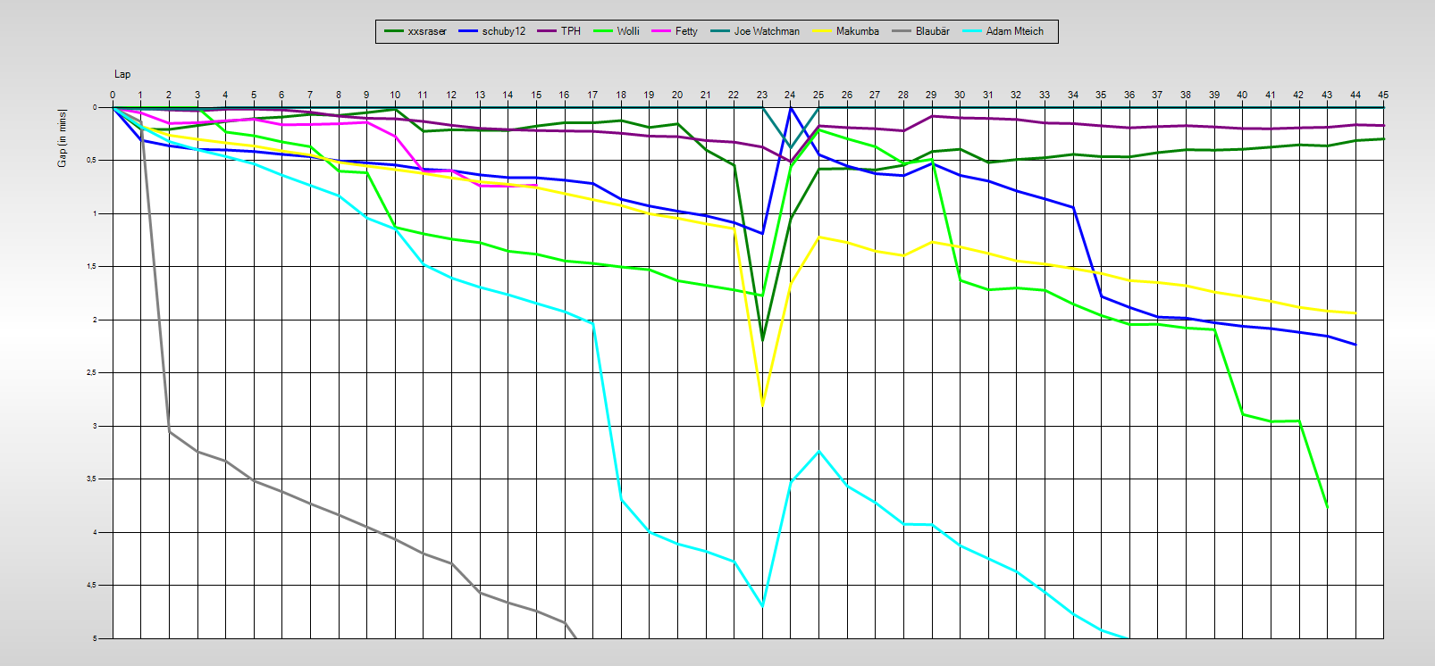
Task: Click the 1.5 gap axis label
Action: coord(92,267)
